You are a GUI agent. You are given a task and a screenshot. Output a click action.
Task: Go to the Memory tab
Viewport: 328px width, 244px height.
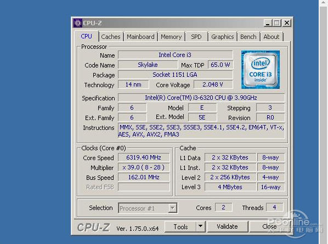coord(171,37)
